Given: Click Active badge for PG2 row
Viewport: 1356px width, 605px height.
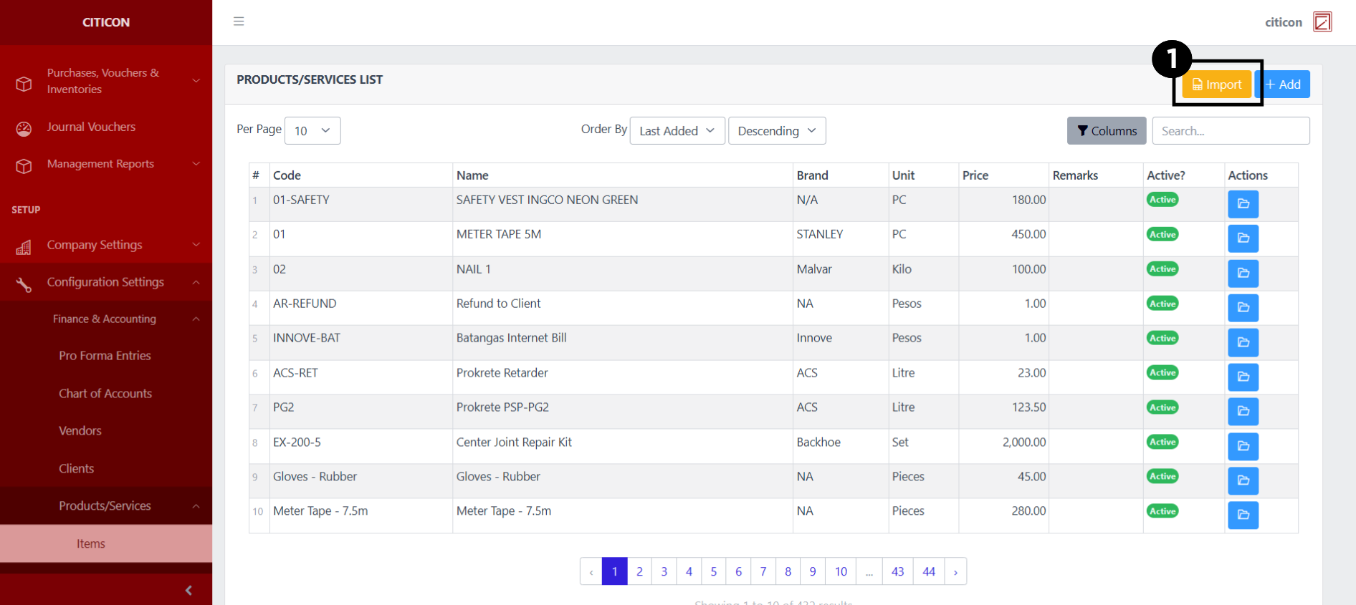Looking at the screenshot, I should tap(1162, 407).
